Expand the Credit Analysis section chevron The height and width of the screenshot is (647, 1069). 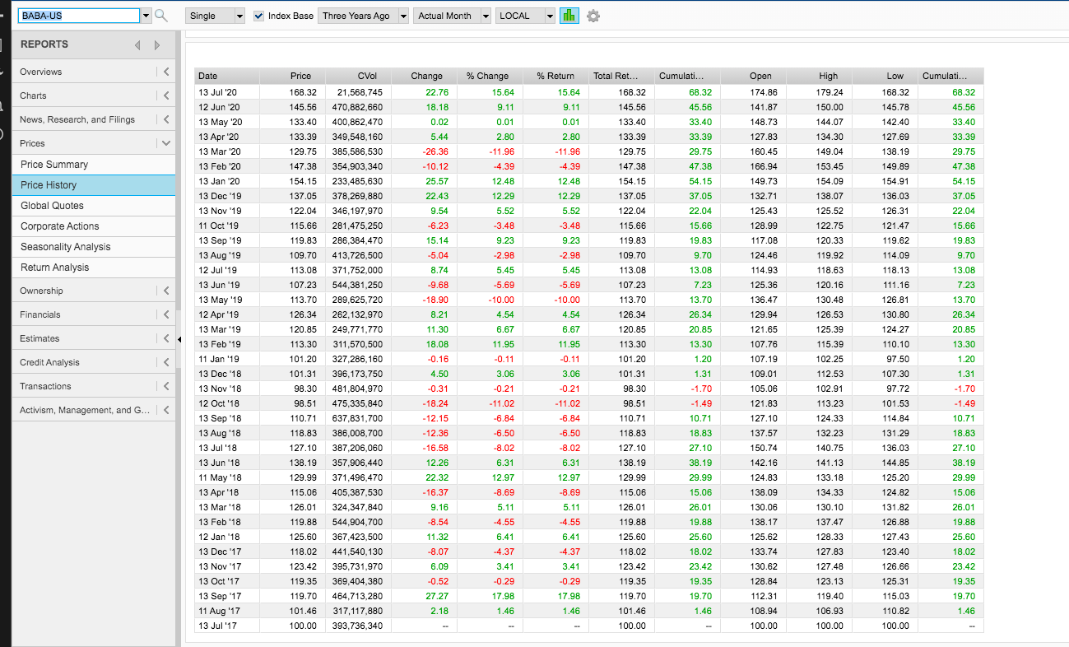point(166,362)
